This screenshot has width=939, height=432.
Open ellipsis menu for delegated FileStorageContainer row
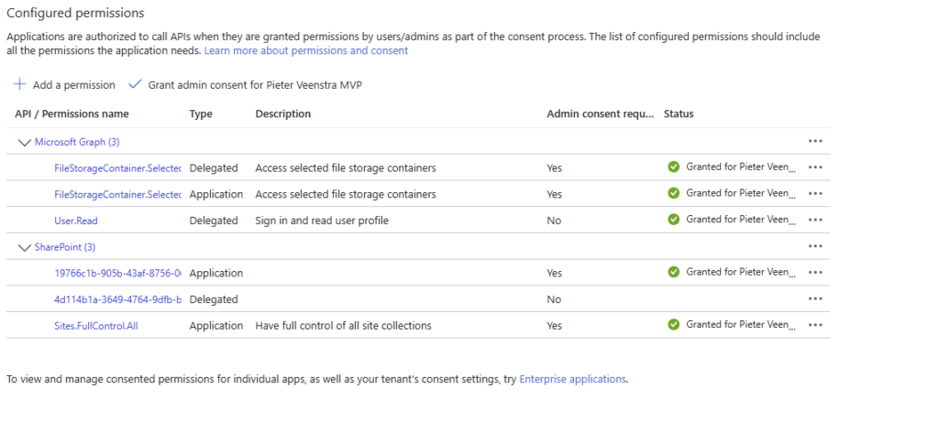tap(815, 167)
